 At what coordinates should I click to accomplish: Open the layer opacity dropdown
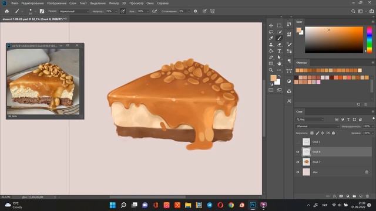372,126
